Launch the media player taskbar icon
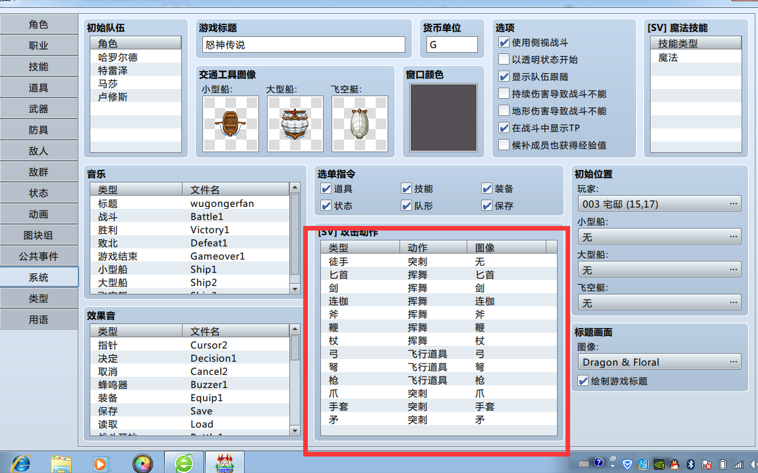The width and height of the screenshot is (758, 473). (101, 464)
